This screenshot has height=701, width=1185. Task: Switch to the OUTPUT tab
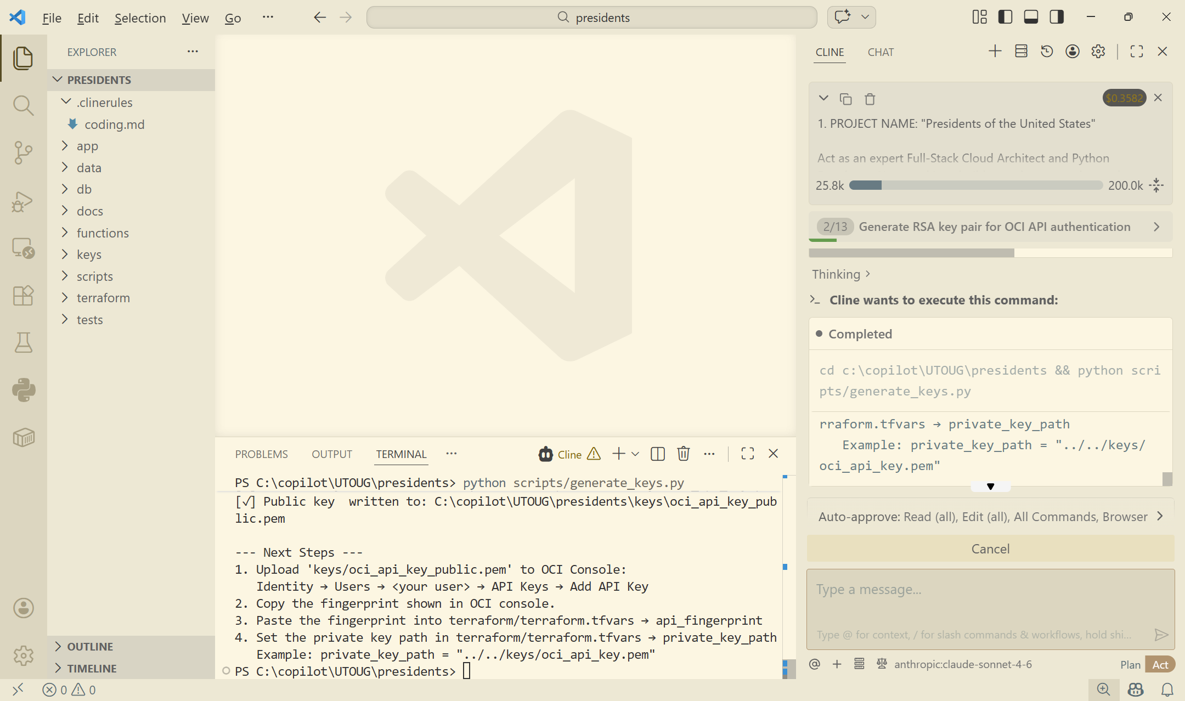point(331,454)
